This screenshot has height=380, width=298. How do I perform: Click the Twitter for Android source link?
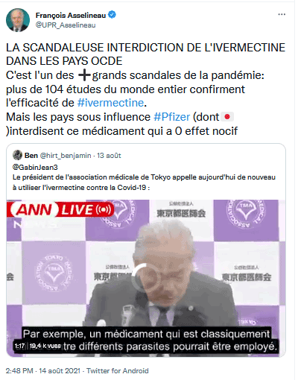tap(118, 371)
